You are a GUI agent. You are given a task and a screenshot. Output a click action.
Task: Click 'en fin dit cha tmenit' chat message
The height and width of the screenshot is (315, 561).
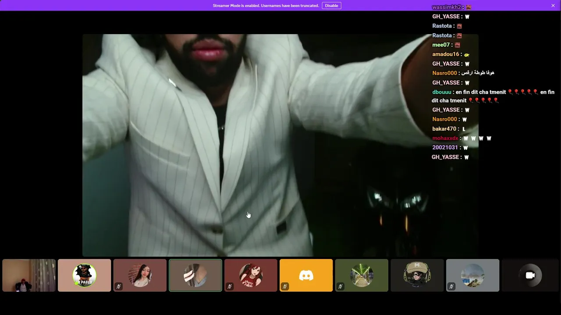(493, 96)
